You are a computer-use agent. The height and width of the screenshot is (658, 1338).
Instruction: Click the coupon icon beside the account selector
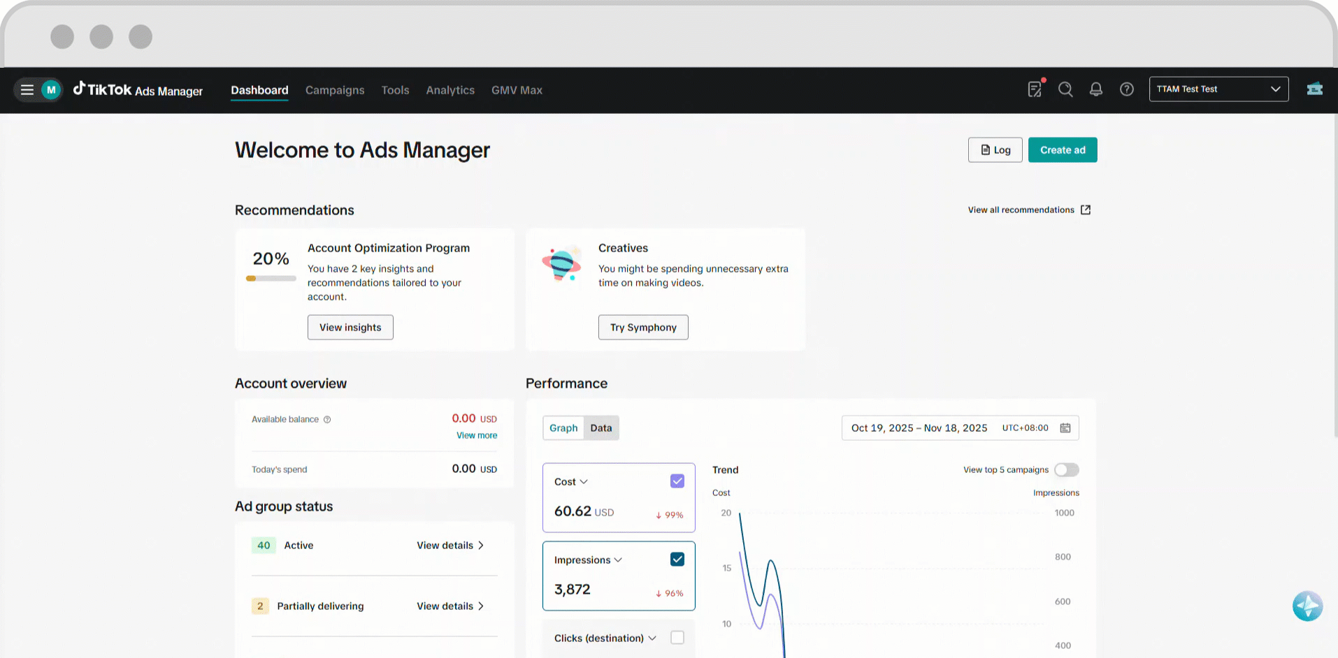1314,89
